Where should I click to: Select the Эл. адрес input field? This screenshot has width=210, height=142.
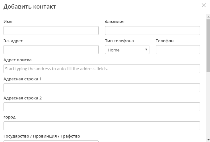click(51, 50)
